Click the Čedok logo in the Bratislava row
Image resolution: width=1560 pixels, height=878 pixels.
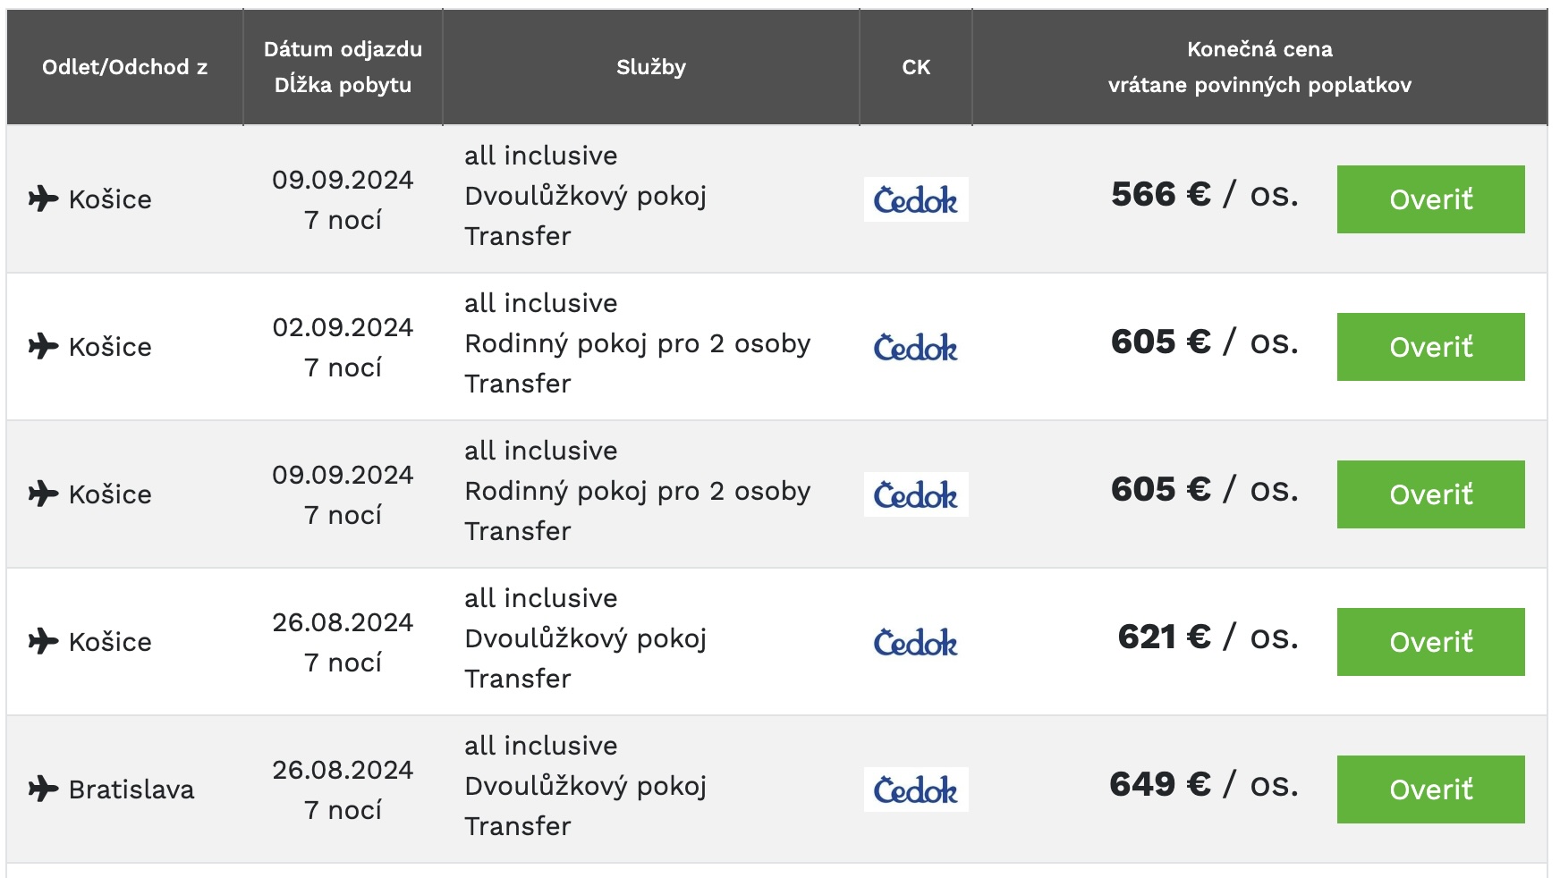pyautogui.click(x=915, y=789)
